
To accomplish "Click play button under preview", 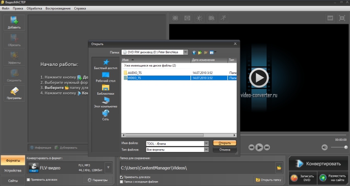I will pyautogui.click(x=259, y=147).
